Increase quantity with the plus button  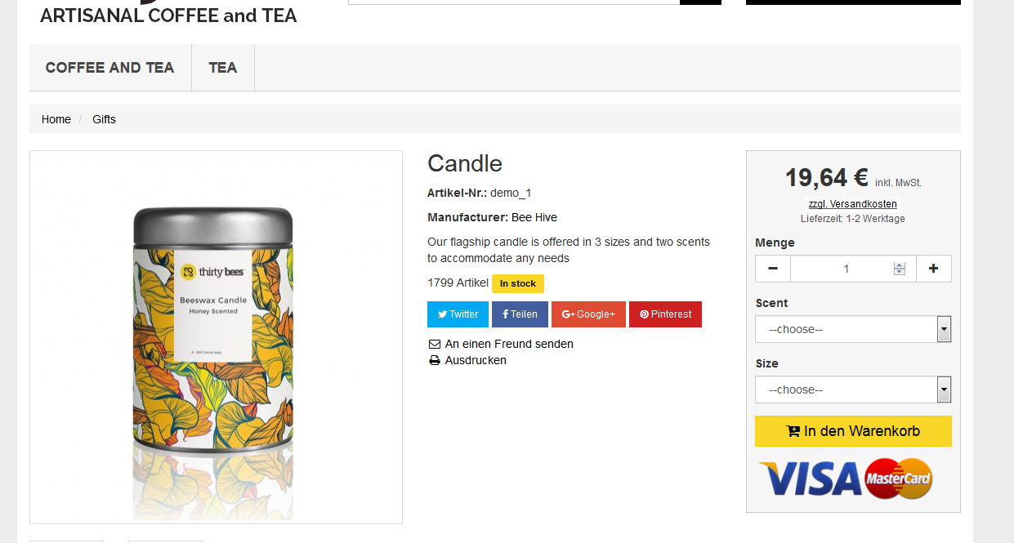click(934, 269)
